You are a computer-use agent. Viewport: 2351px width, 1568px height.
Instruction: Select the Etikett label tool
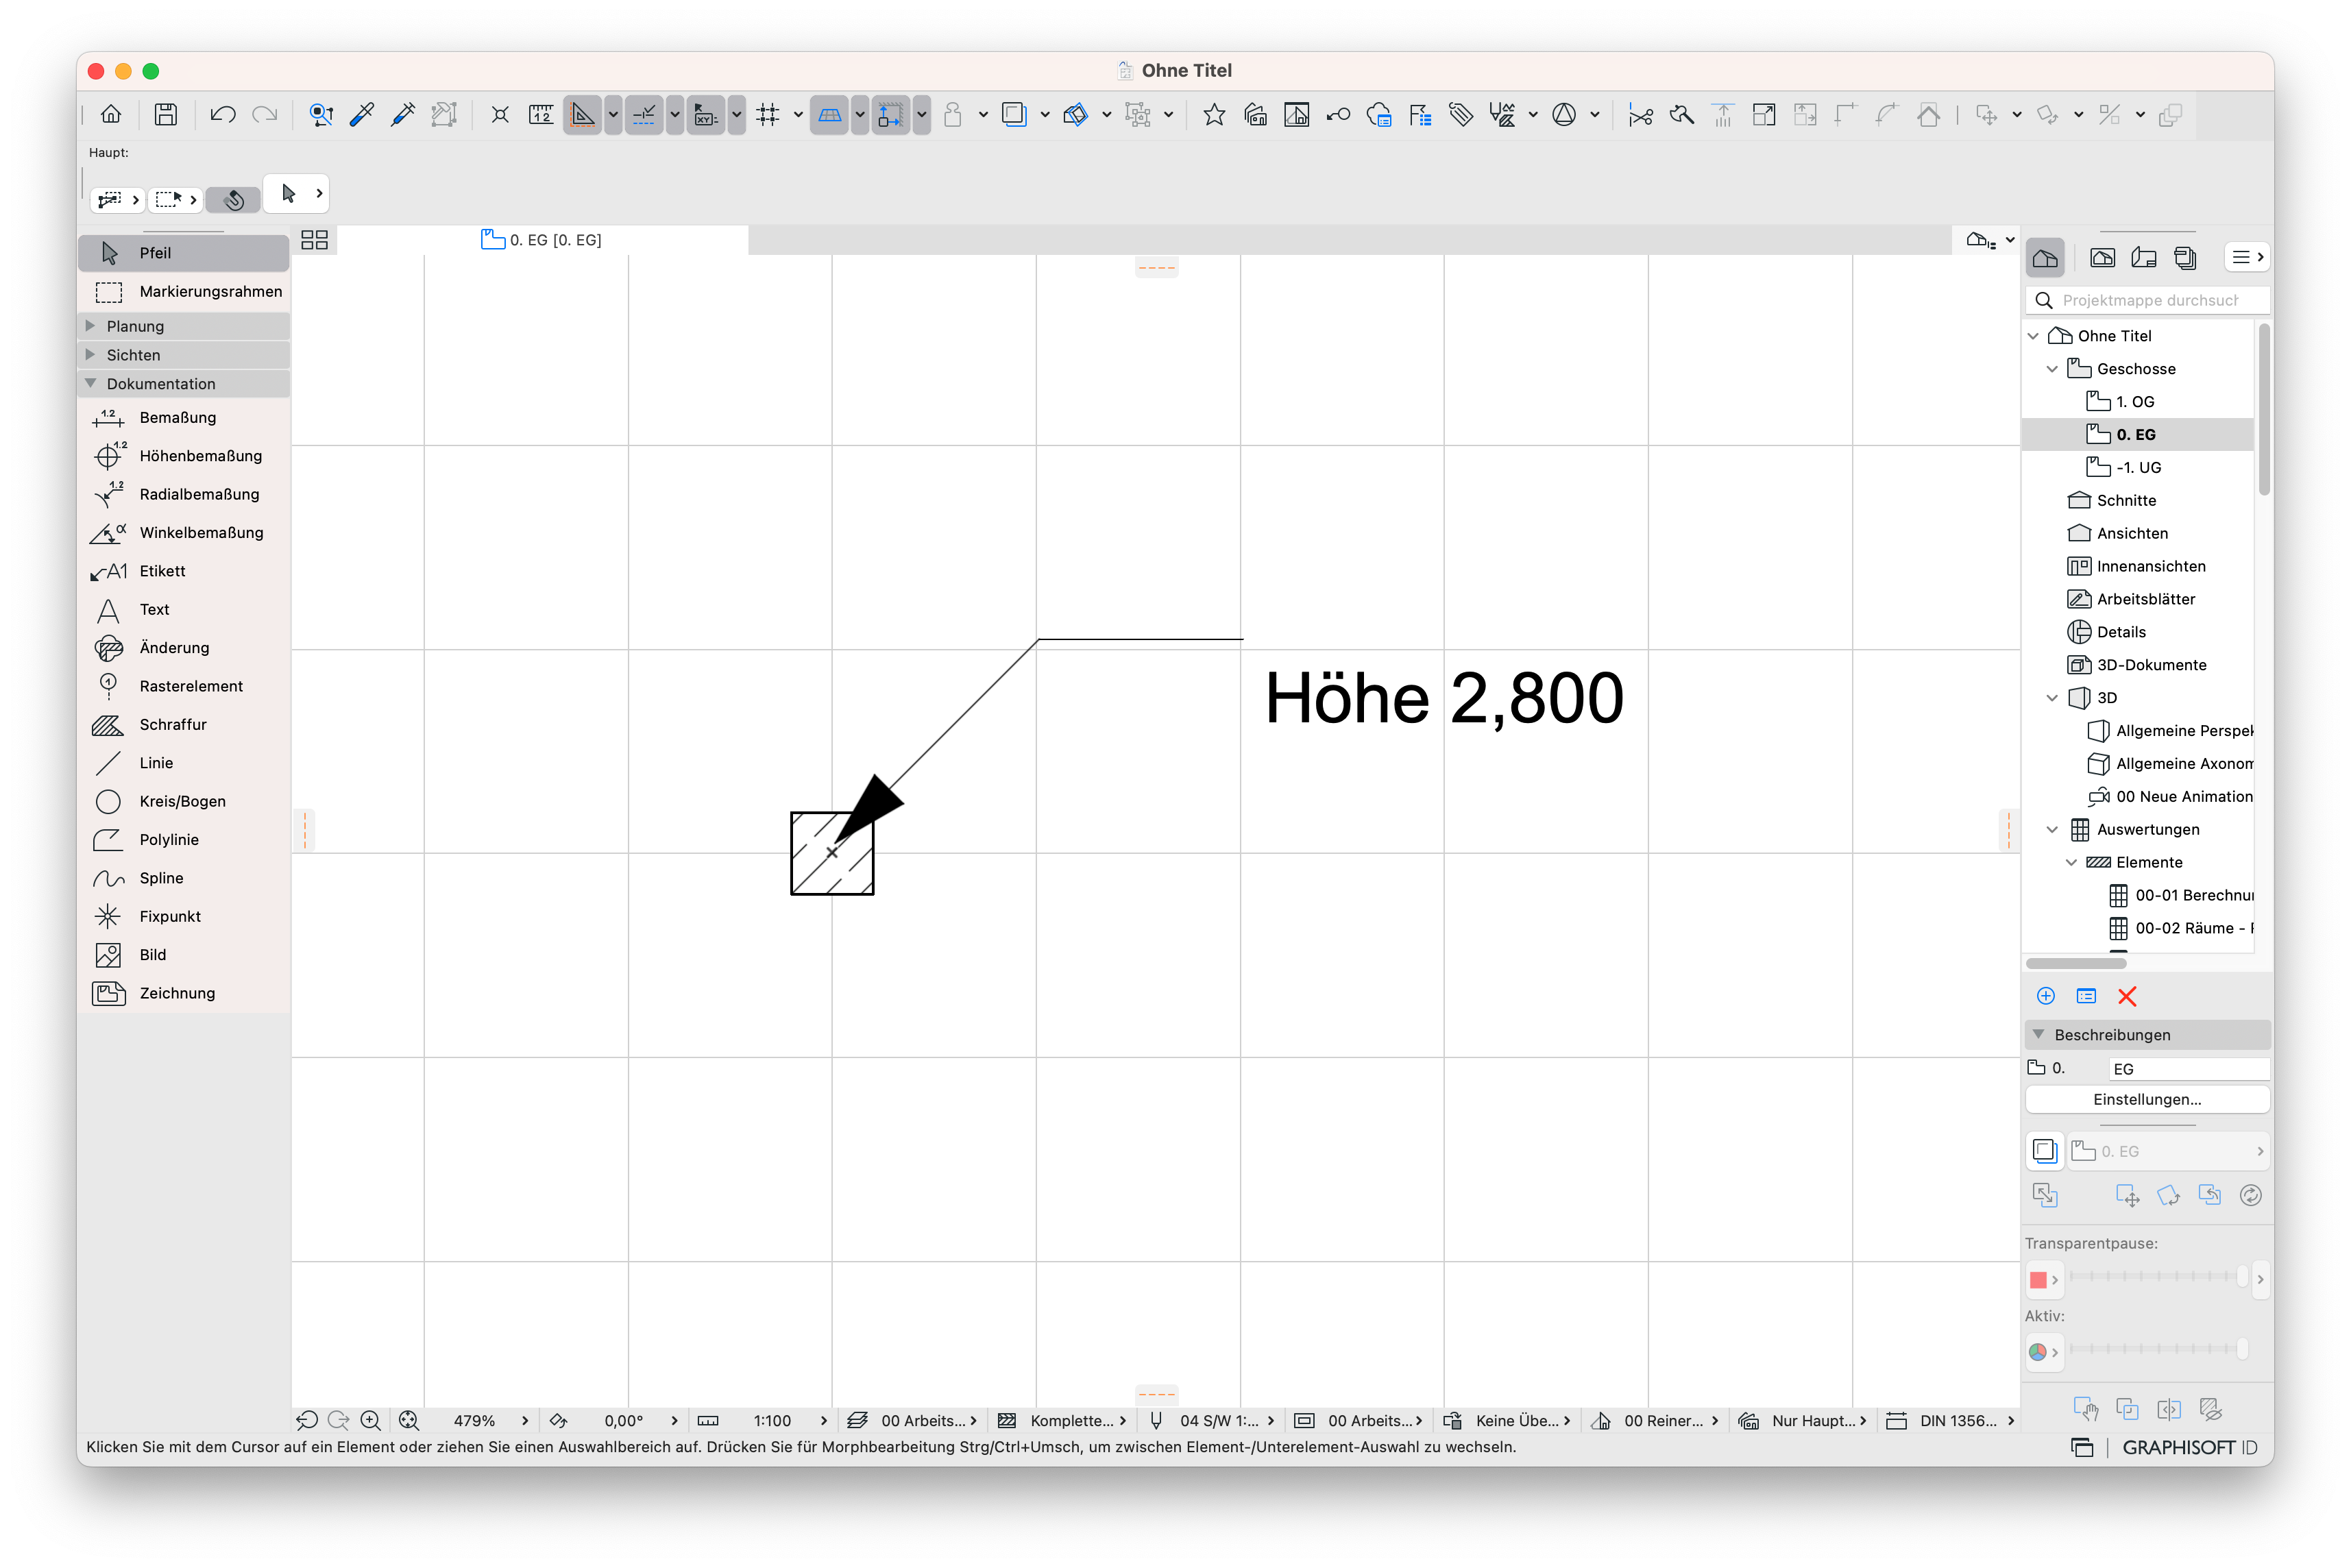[184, 571]
